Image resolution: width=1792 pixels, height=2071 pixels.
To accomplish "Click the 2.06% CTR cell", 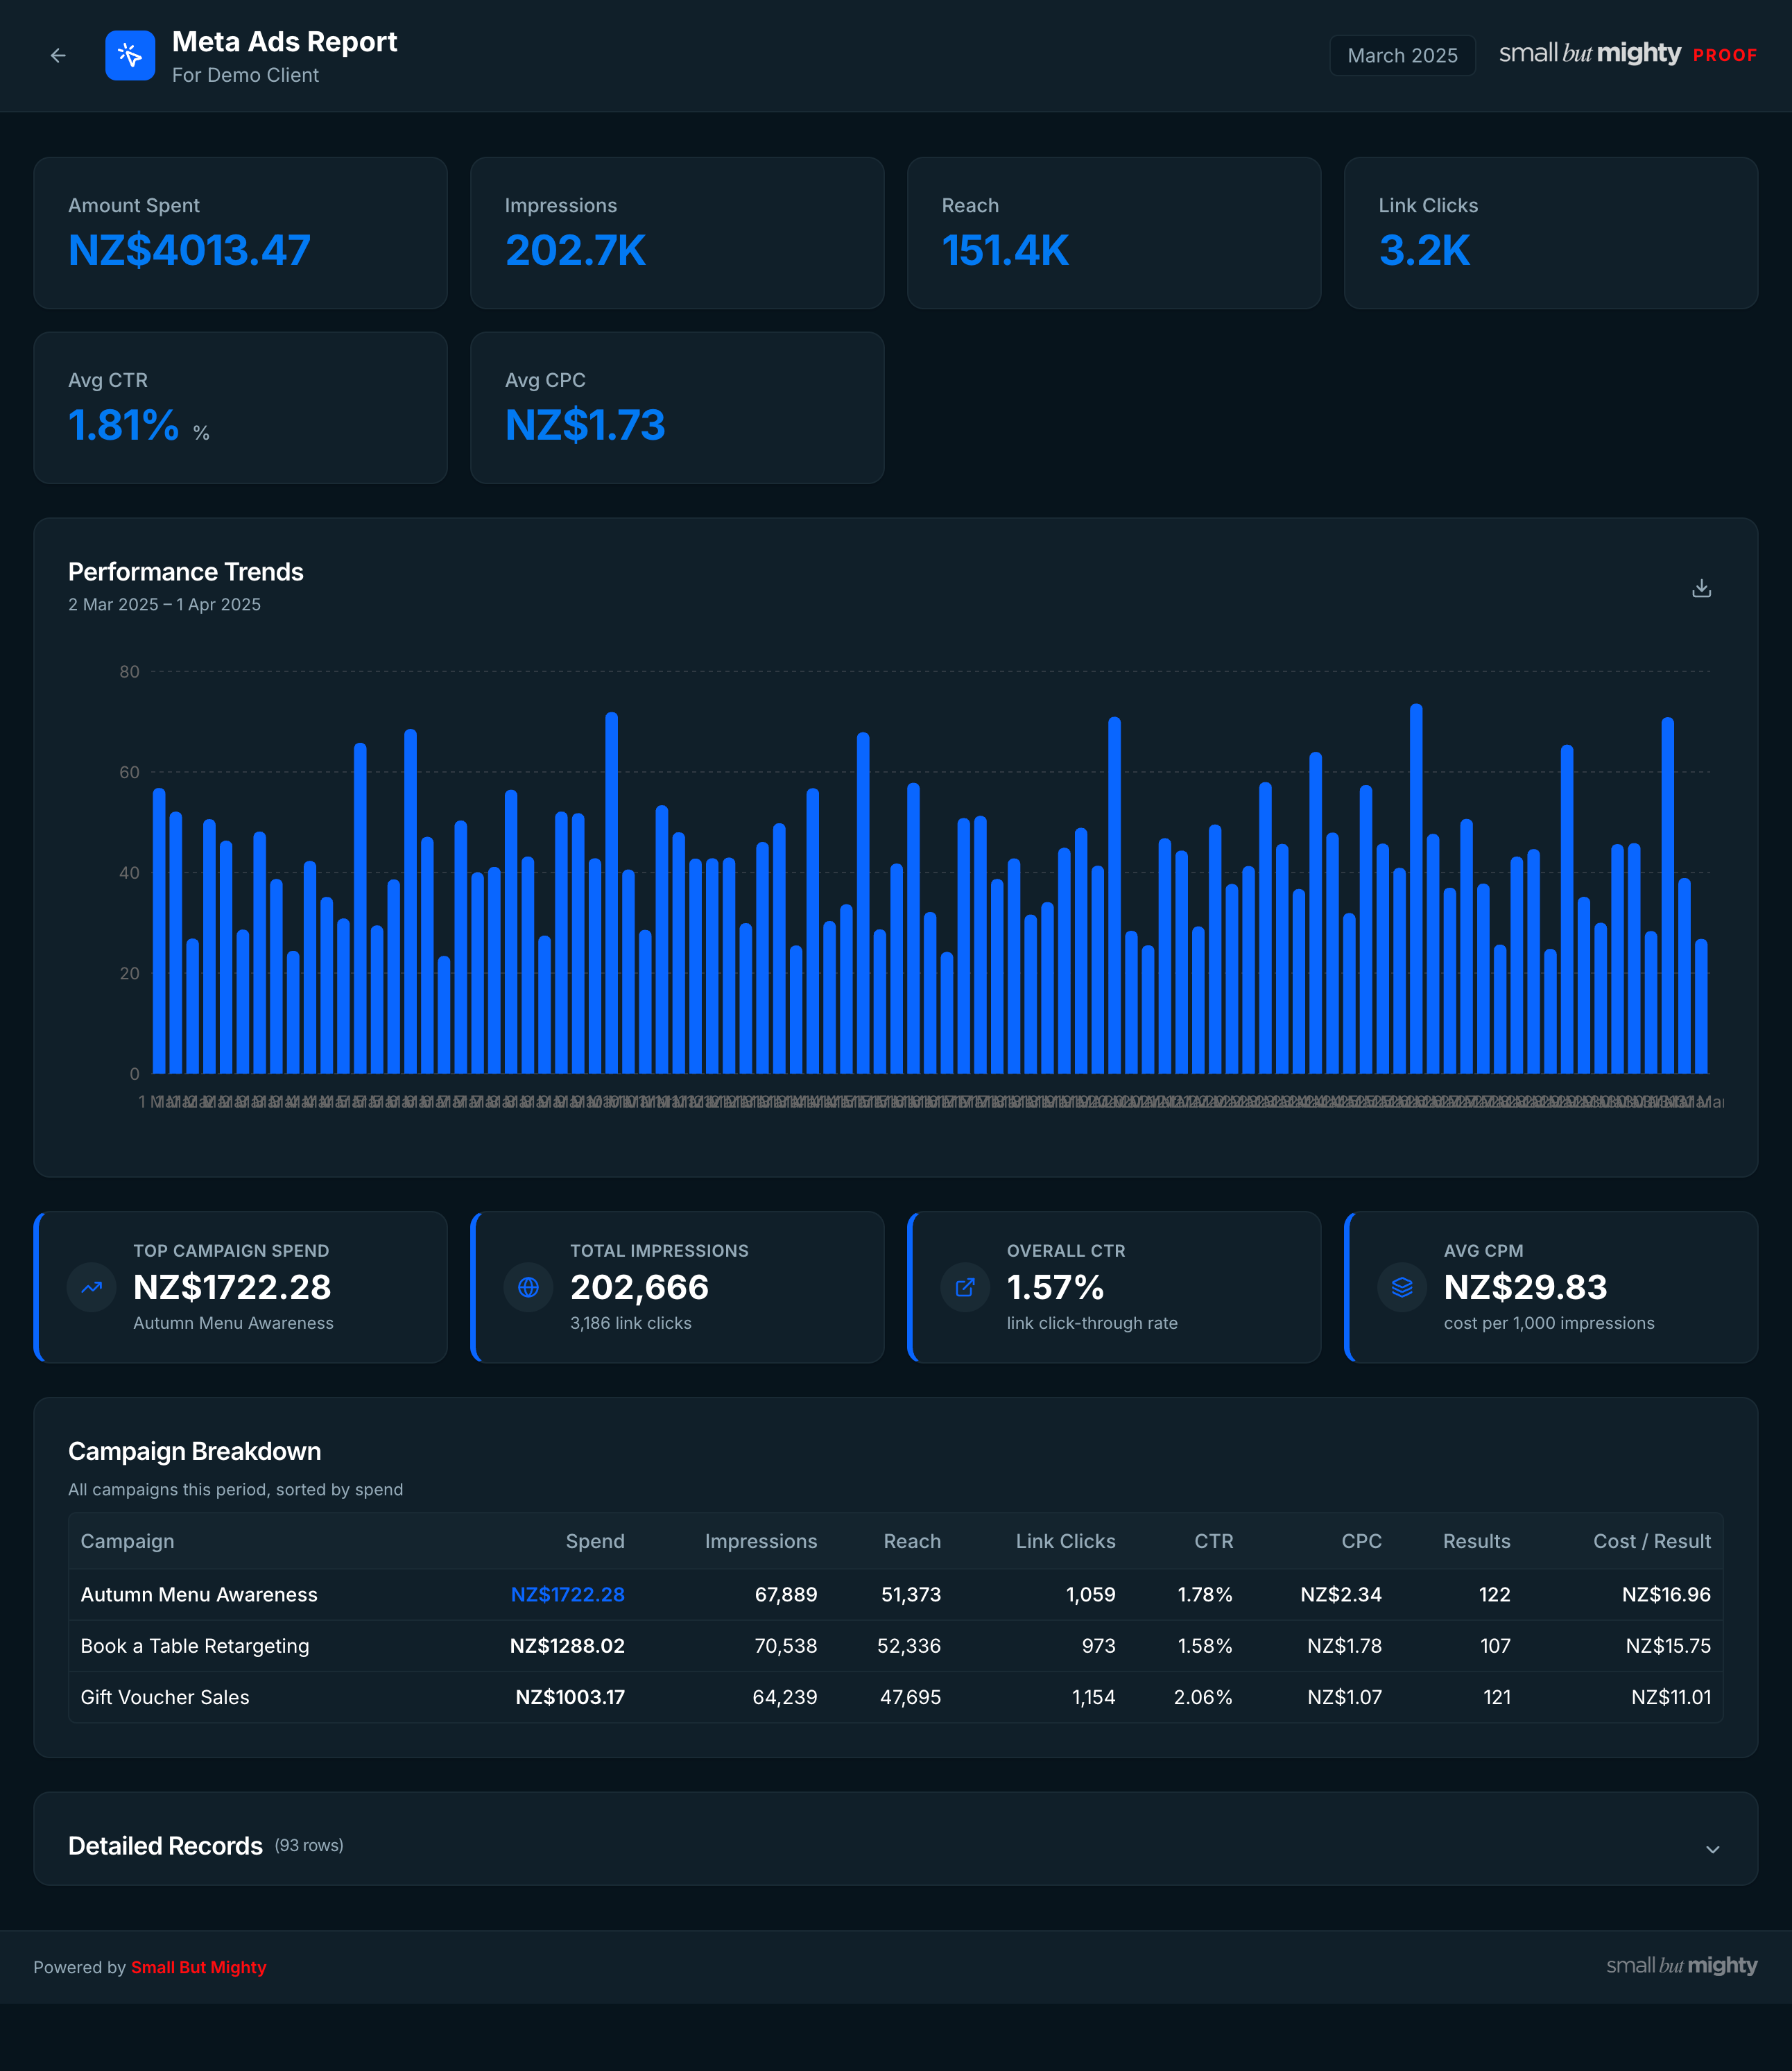I will coord(1203,1696).
